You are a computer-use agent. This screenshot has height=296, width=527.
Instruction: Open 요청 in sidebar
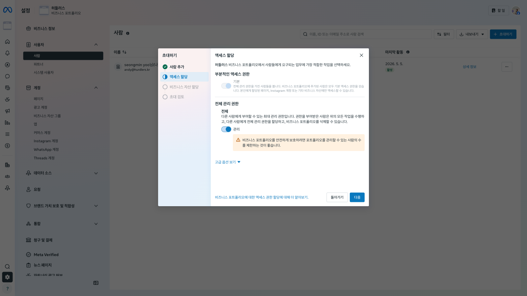tap(37, 189)
